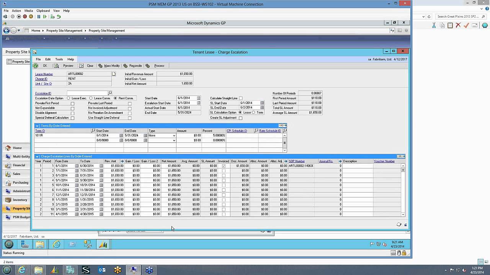Click the VM Turn Off stop icon
490x275 pixels.
19,17
